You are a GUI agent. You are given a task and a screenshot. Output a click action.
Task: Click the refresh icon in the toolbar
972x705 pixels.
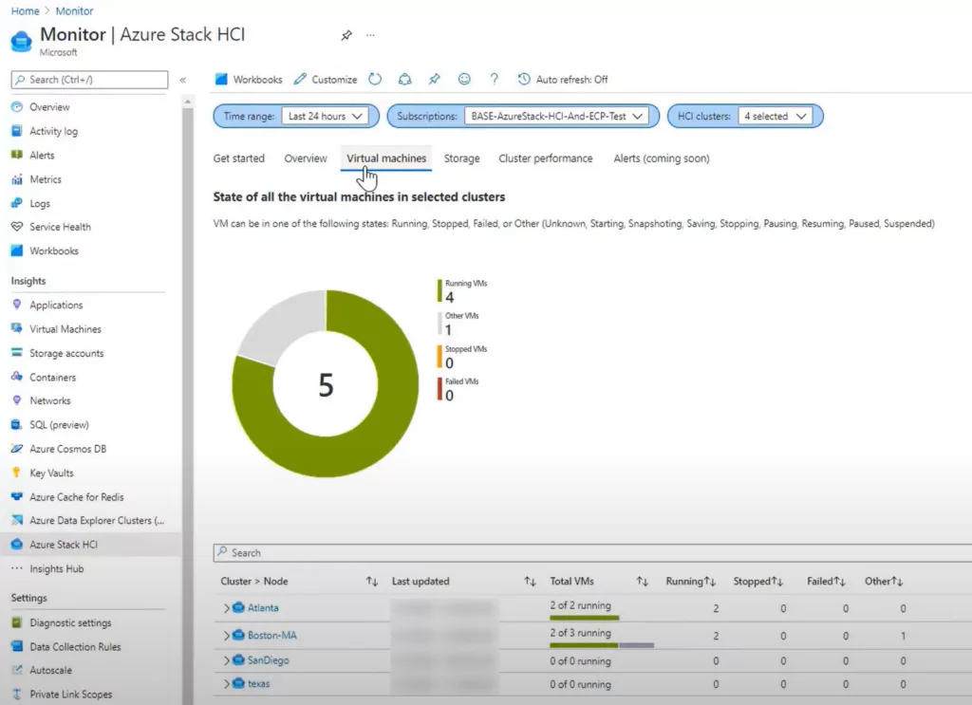coord(375,80)
